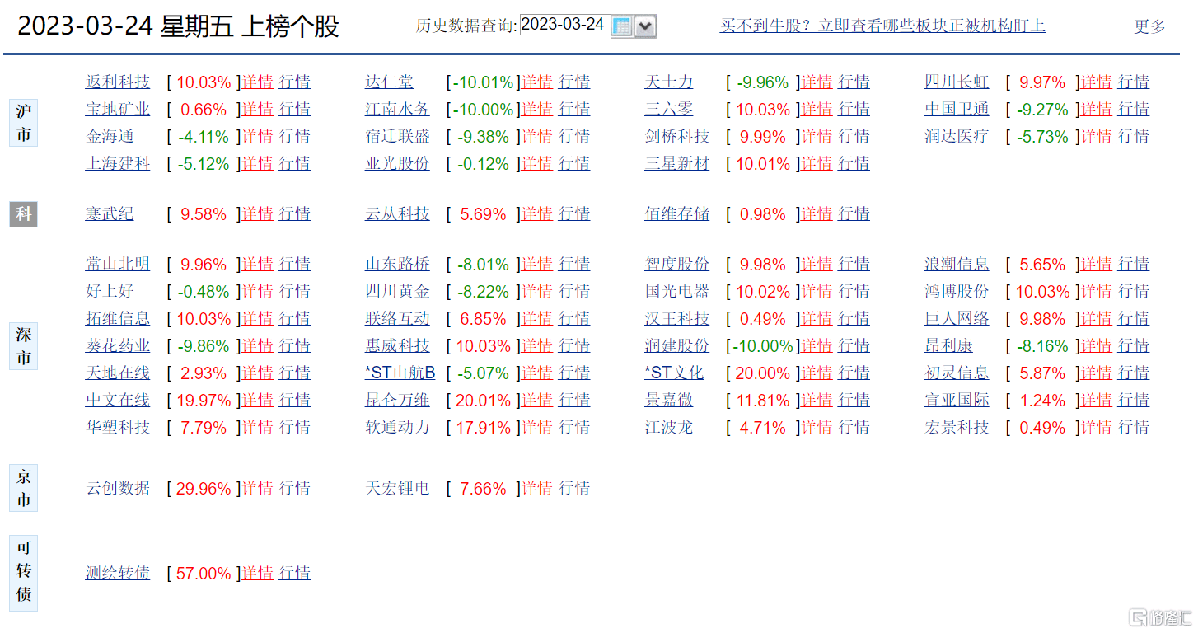The width and height of the screenshot is (1198, 633).
Task: Open stock link 三星新材
Action: [x=676, y=164]
